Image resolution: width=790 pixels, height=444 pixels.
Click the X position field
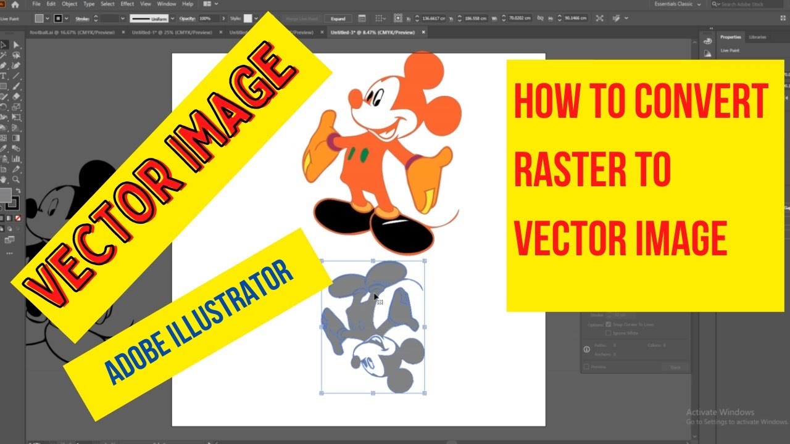pos(433,18)
